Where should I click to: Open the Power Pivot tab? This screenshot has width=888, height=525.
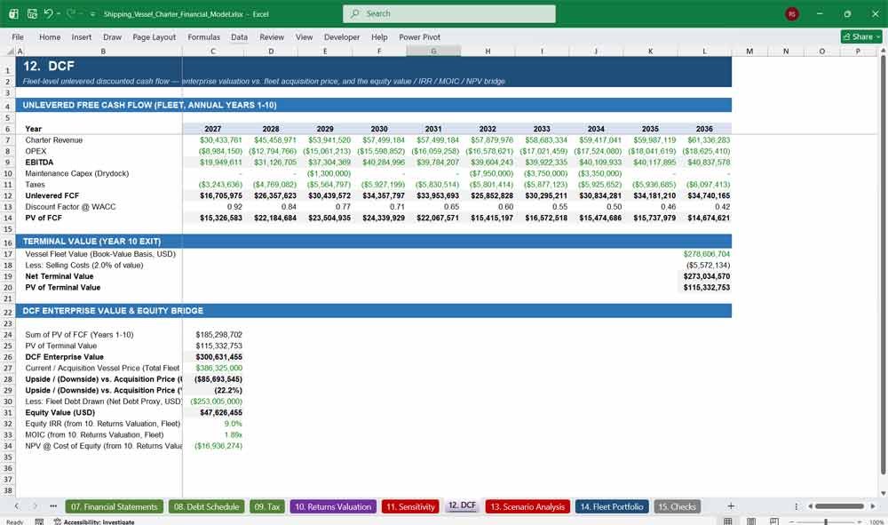420,36
